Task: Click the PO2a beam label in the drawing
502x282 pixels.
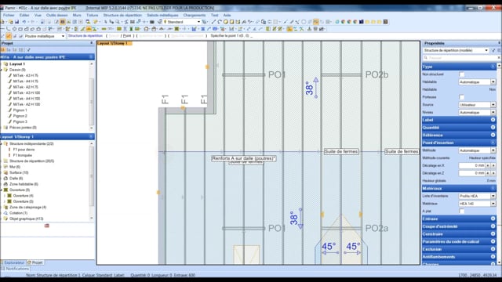Action: point(376,228)
